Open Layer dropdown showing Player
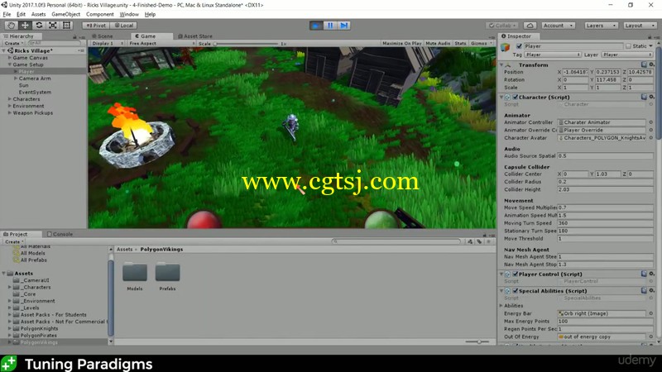The height and width of the screenshot is (372, 662). tap(627, 55)
